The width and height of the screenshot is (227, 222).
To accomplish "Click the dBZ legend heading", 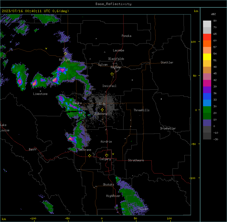I will click(213, 14).
